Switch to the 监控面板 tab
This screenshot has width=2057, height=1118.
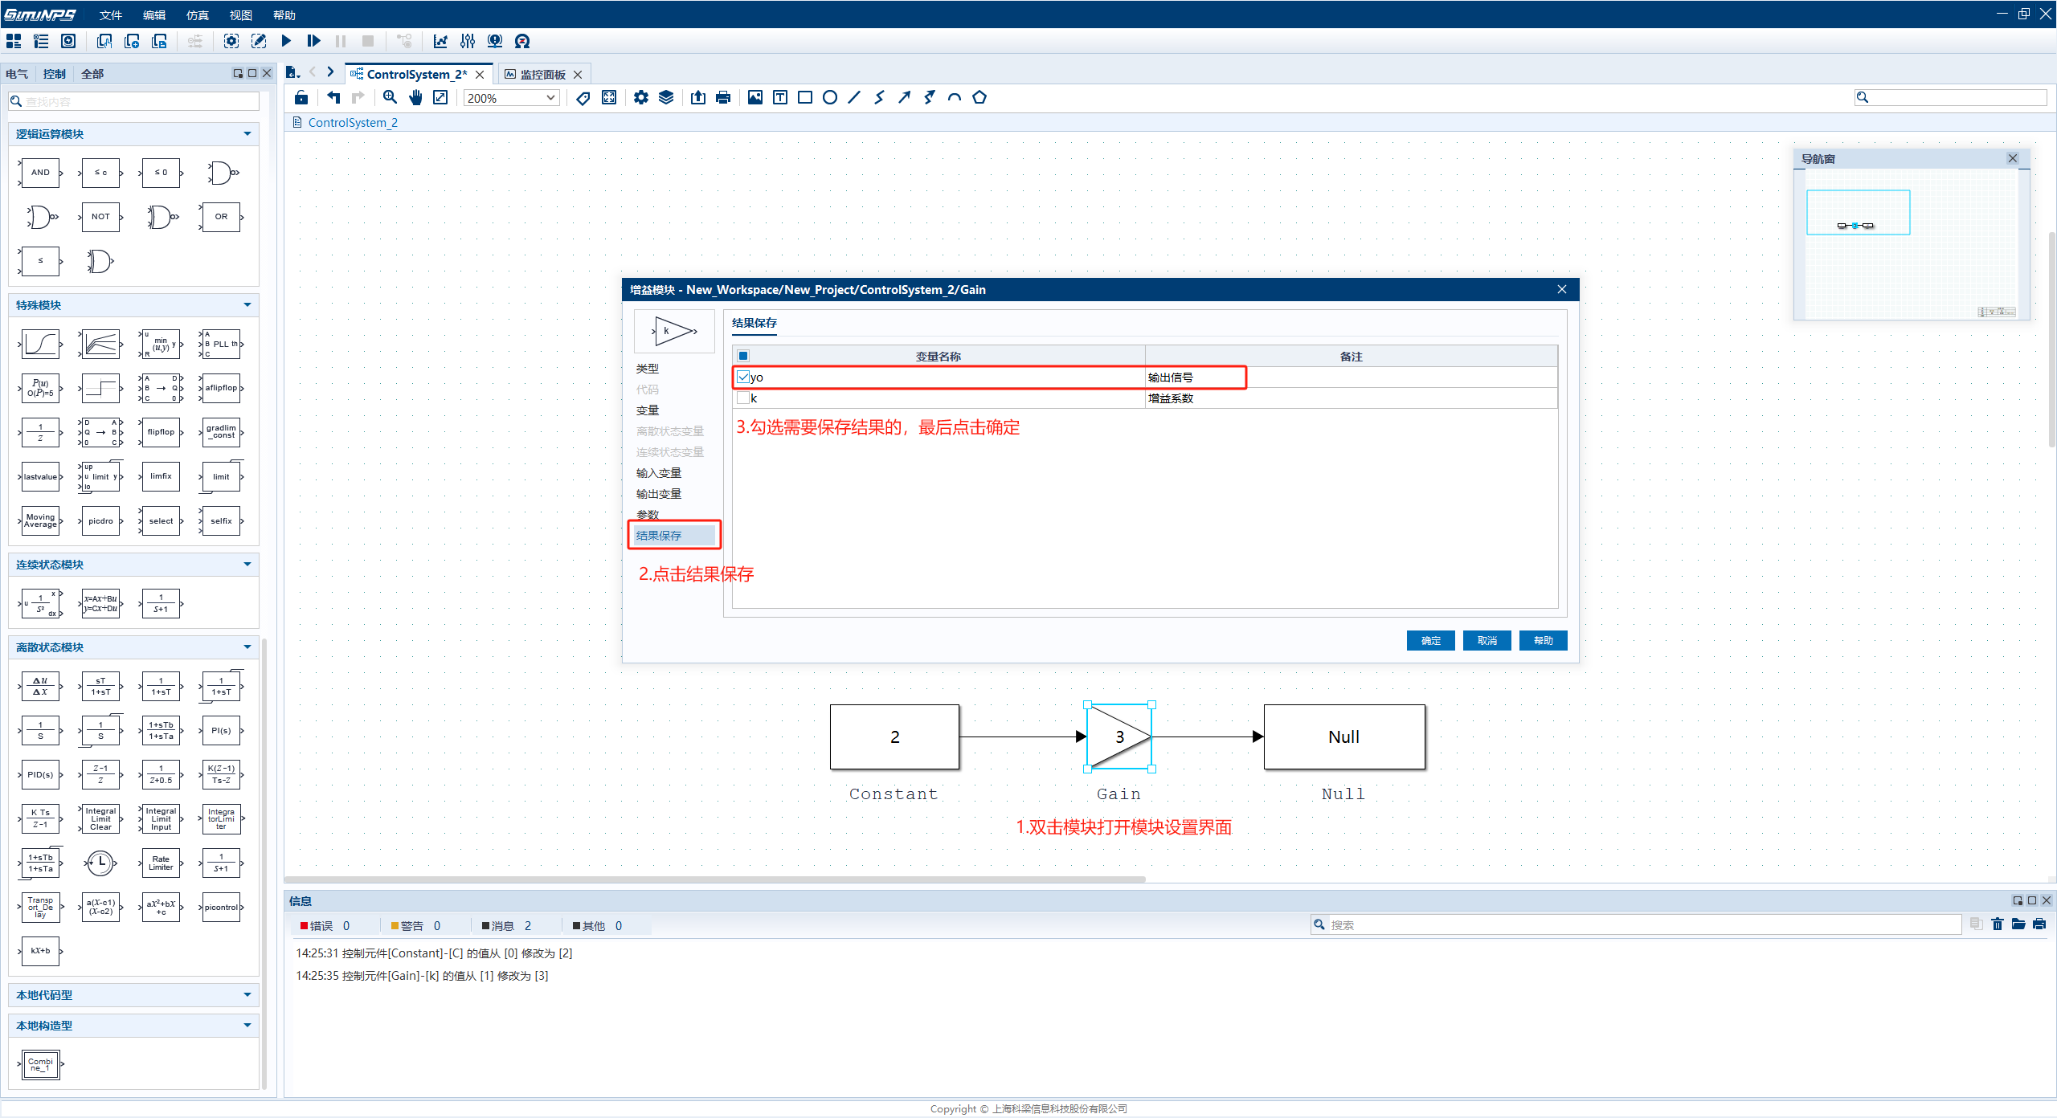[543, 74]
